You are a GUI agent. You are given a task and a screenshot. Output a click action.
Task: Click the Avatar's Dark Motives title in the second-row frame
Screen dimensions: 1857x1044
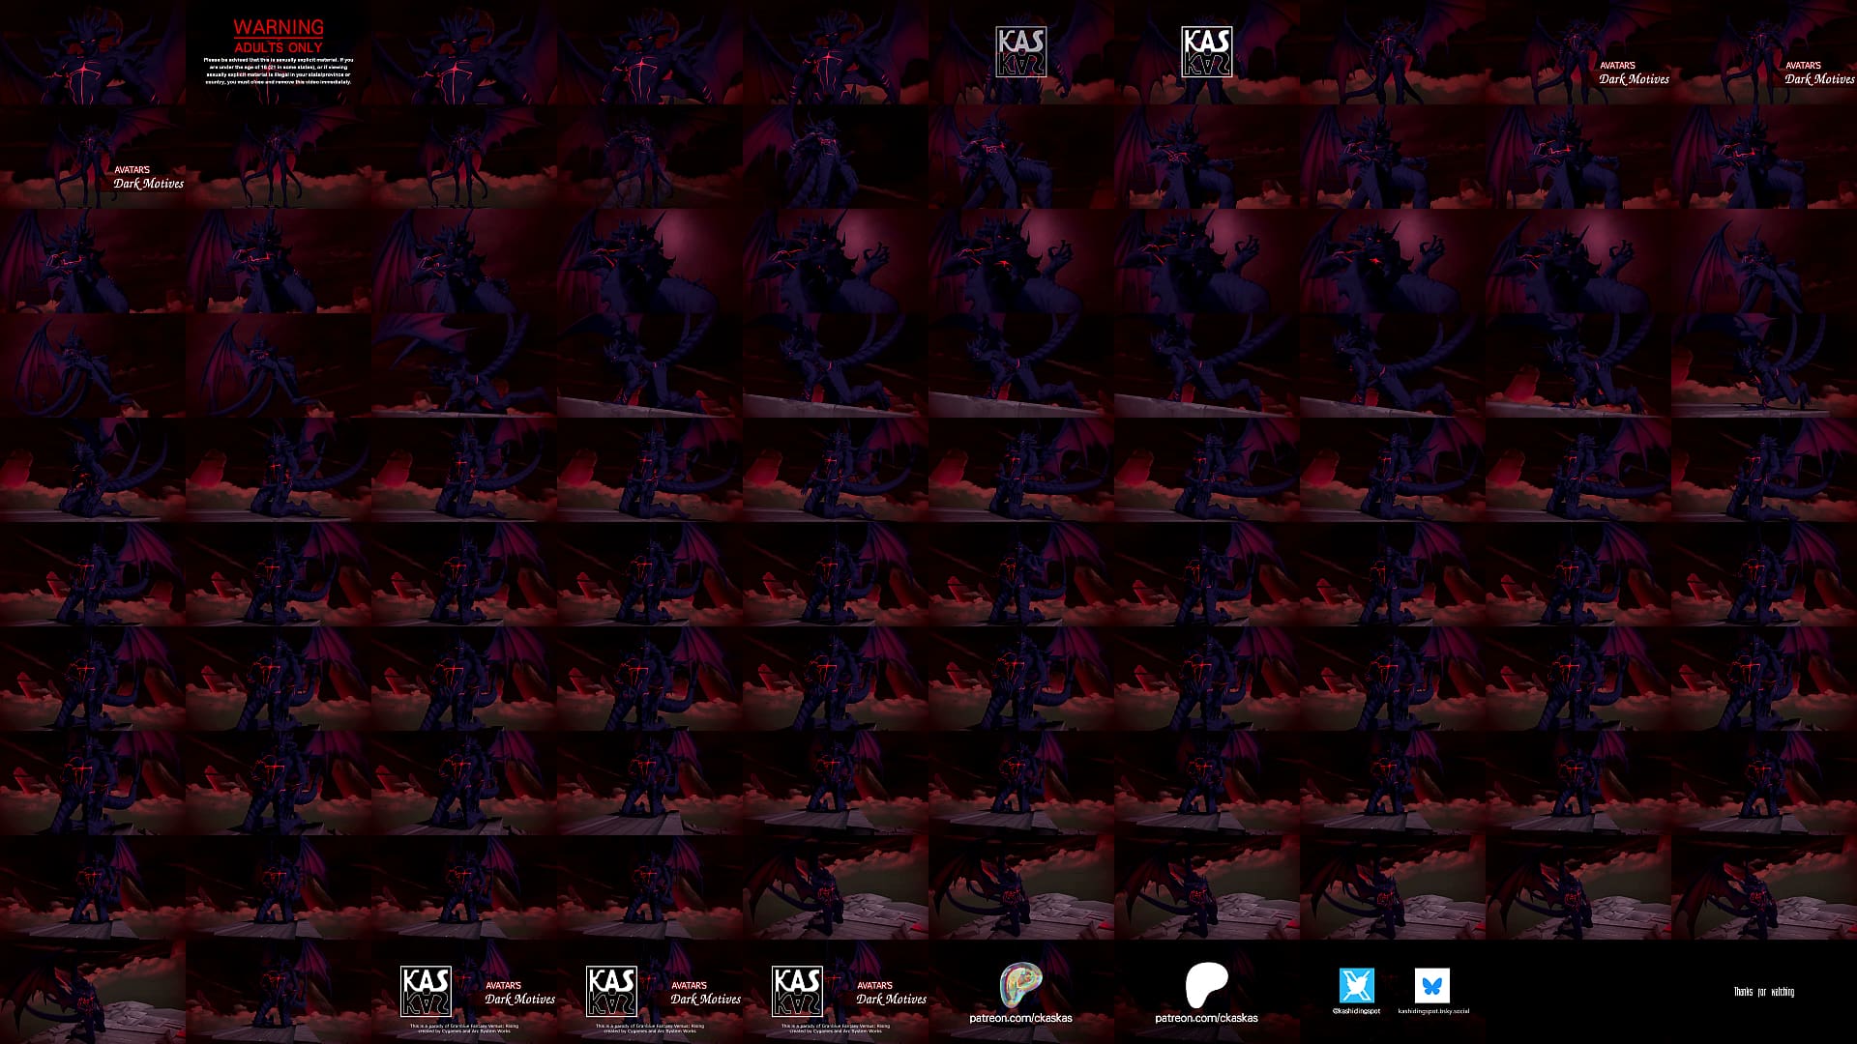point(148,177)
